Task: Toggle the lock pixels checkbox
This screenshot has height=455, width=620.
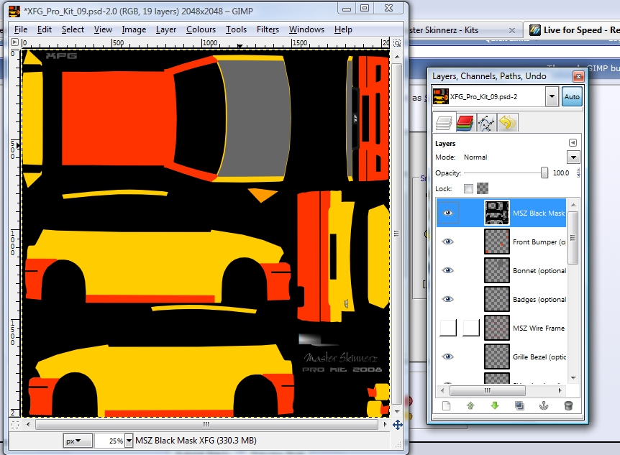Action: point(468,188)
